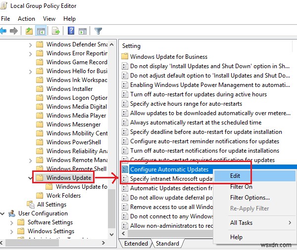The image size is (297, 250).
Task: Click policy icon beside Always automatically restart
Action: coord(125,123)
